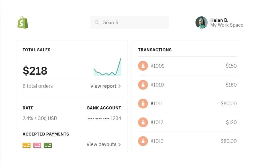This screenshot has width=259, height=167.
Task: Toggle the pink accepted payment card
Action: coord(37,145)
